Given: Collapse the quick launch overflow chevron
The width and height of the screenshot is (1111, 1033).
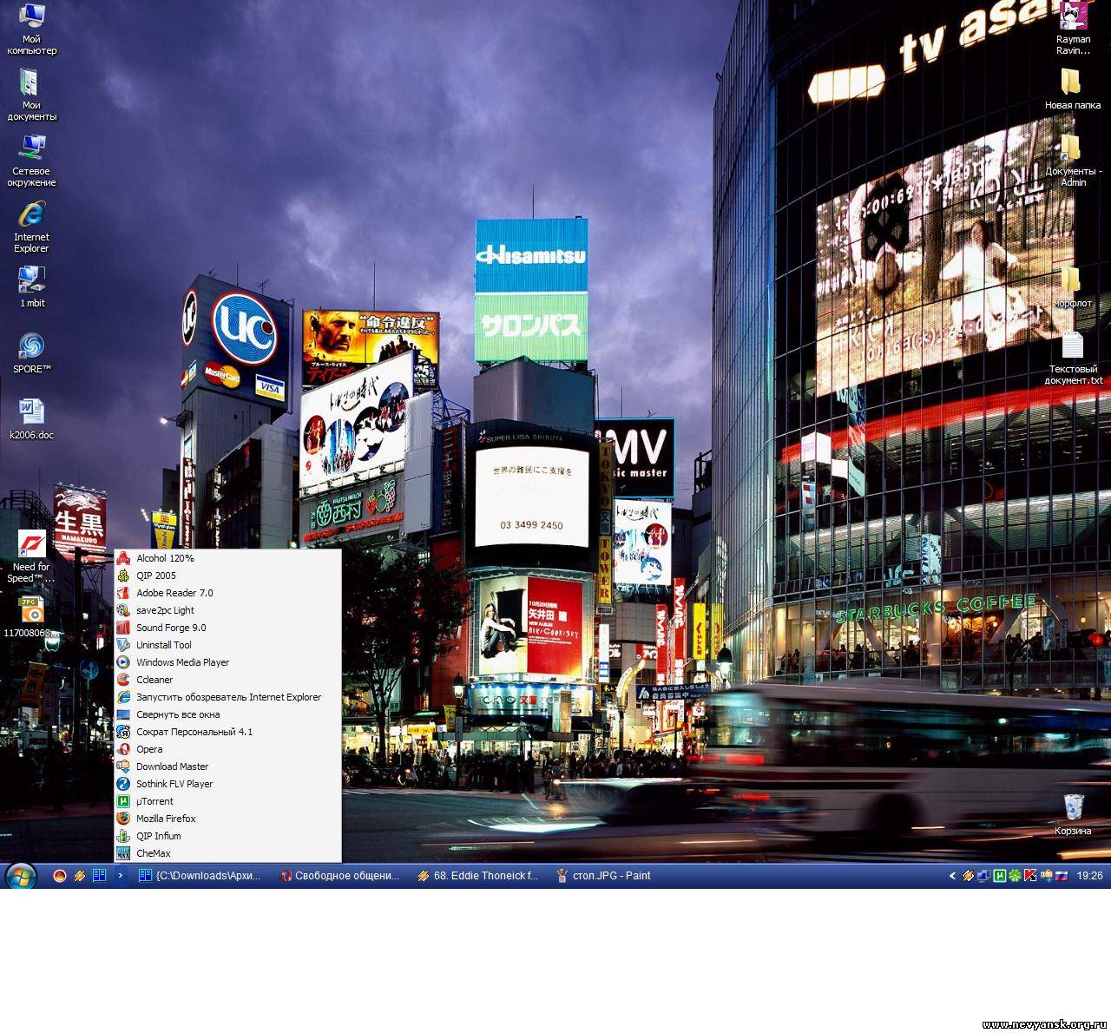Looking at the screenshot, I should point(121,876).
